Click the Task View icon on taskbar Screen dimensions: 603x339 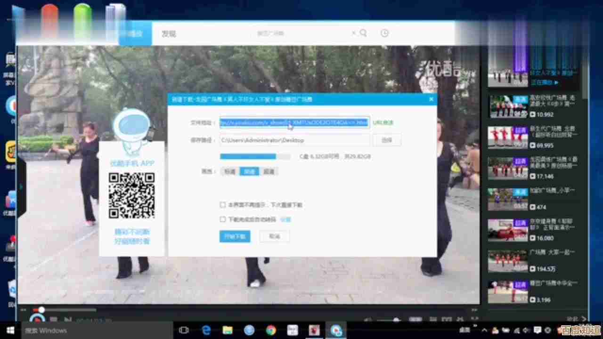[x=184, y=330]
